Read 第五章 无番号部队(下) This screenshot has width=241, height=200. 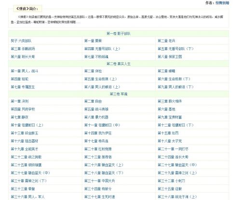tap(175, 49)
